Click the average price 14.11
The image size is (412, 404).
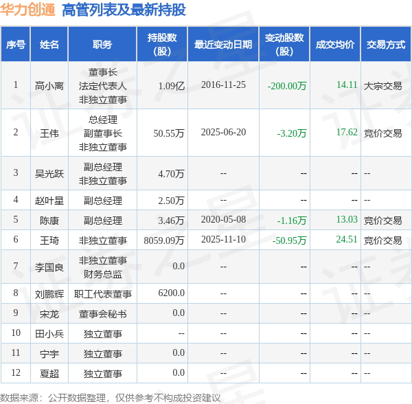pyautogui.click(x=347, y=85)
